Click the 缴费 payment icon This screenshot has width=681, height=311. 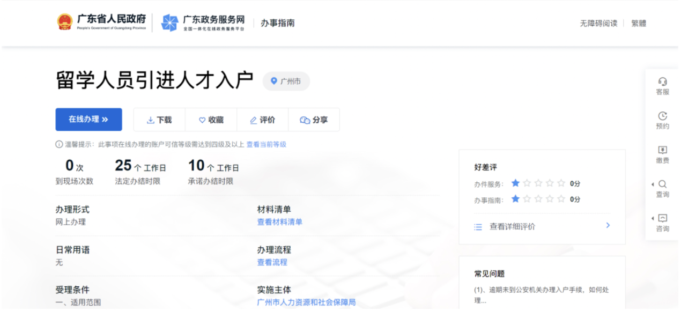pyautogui.click(x=662, y=150)
